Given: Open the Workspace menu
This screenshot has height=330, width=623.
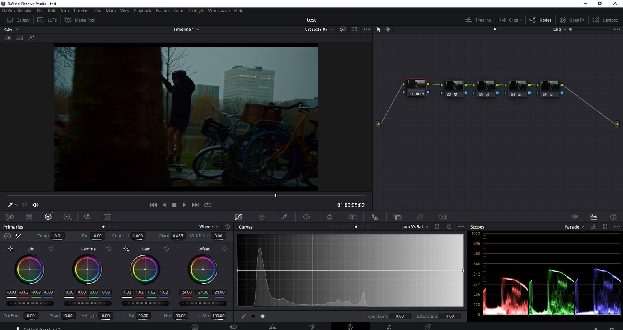Looking at the screenshot, I should coord(219,11).
